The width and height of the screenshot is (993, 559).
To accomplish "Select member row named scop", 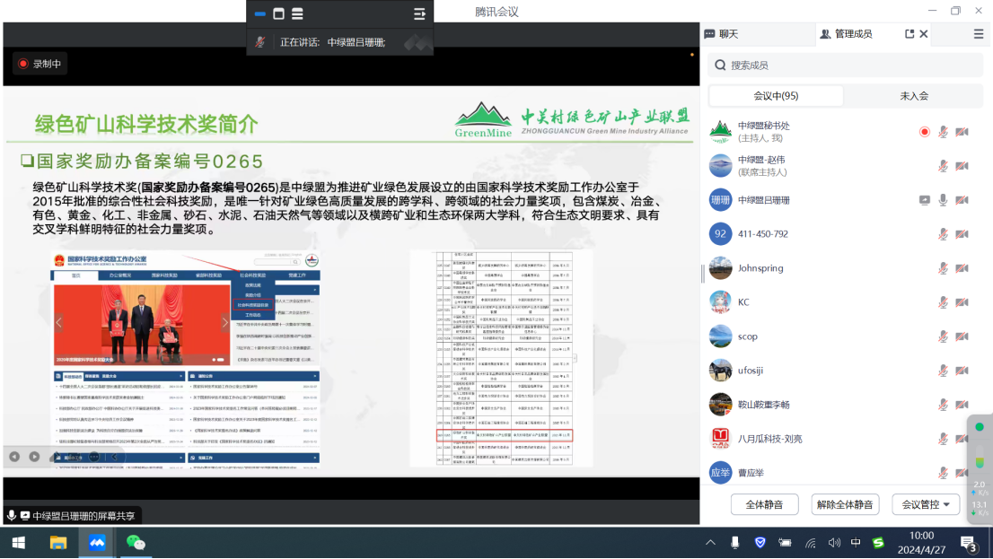I will (846, 336).
